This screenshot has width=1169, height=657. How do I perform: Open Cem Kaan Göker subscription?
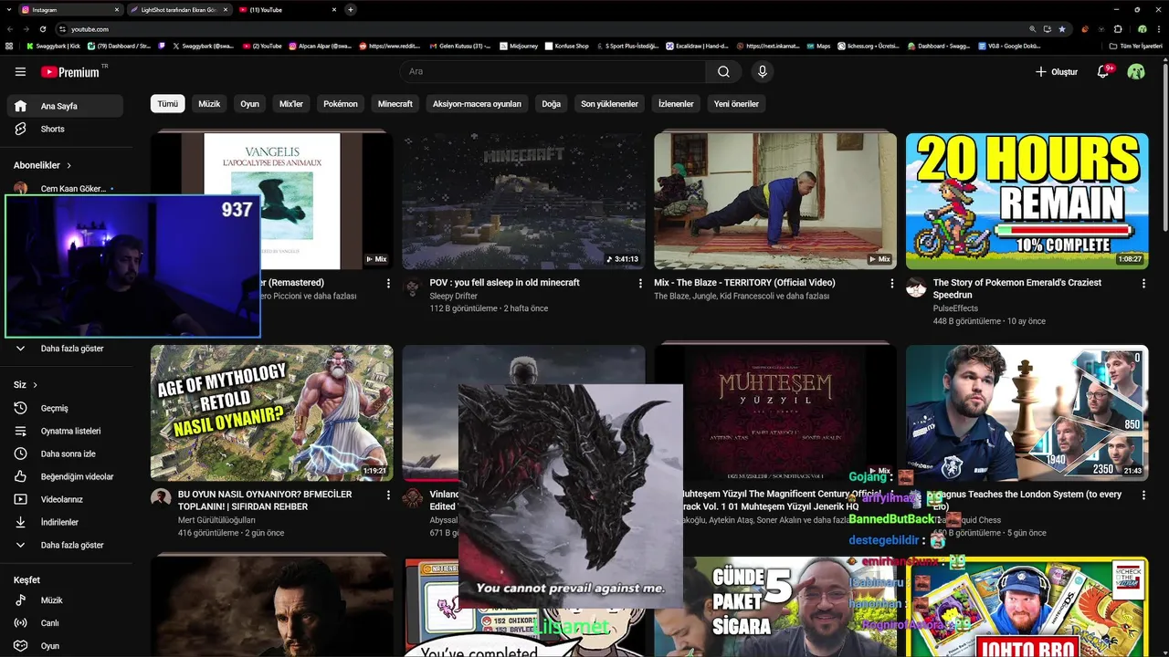[65, 188]
